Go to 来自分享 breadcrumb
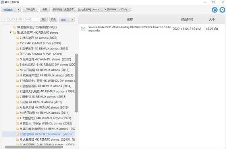 pyautogui.click(x=69, y=10)
